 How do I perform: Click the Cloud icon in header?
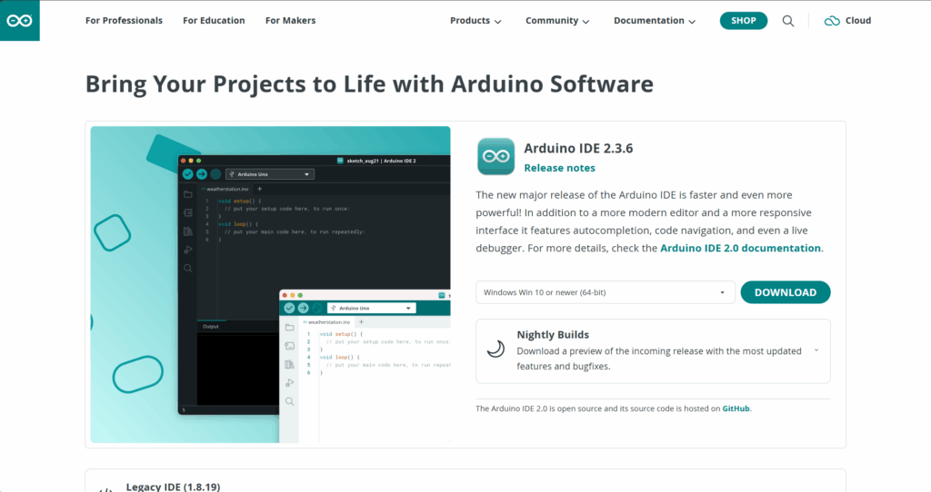tap(832, 21)
